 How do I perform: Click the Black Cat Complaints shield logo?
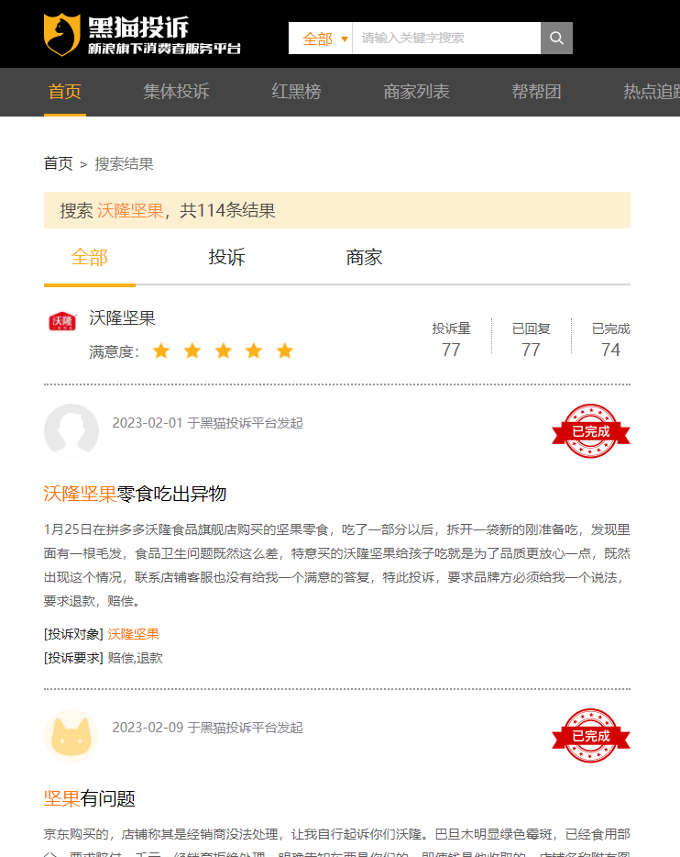[61, 35]
